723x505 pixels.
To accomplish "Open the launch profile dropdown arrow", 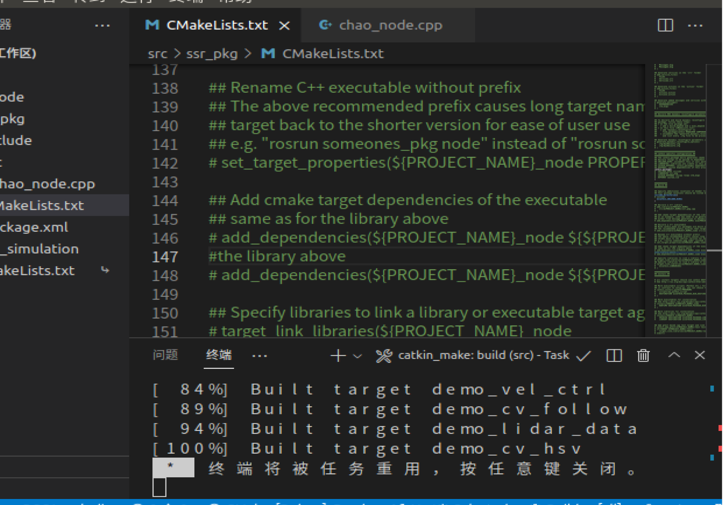I will [357, 356].
